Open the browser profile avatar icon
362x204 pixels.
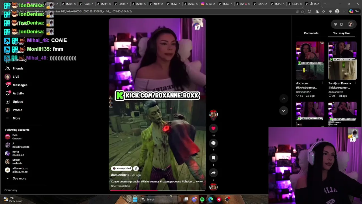tap(337, 11)
